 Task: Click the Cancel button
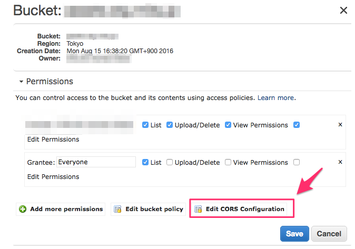(329, 234)
